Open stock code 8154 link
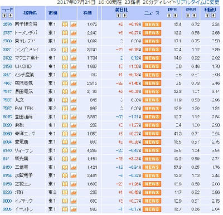This screenshot has height=215, width=223. tap(7, 175)
